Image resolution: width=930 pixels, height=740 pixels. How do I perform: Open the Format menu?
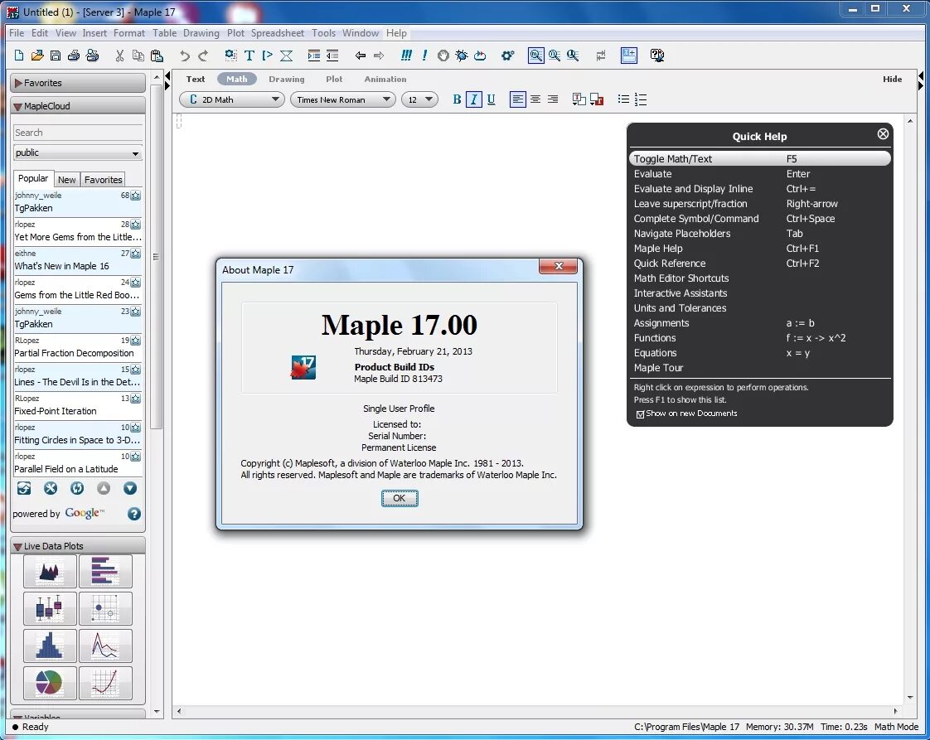[129, 33]
